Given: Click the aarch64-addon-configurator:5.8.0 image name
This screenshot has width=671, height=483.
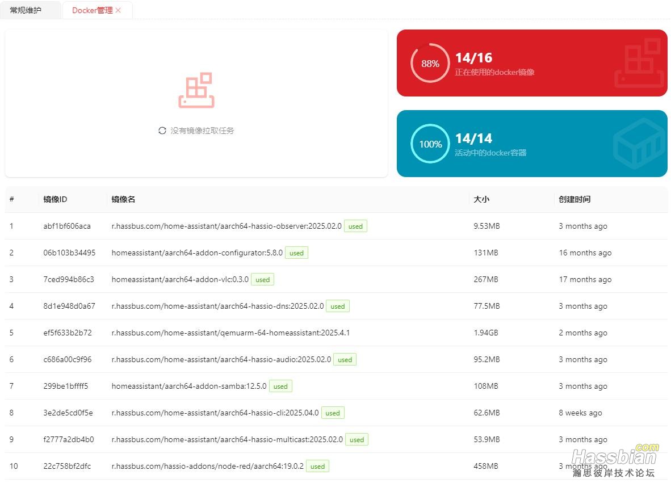Looking at the screenshot, I should coord(197,253).
